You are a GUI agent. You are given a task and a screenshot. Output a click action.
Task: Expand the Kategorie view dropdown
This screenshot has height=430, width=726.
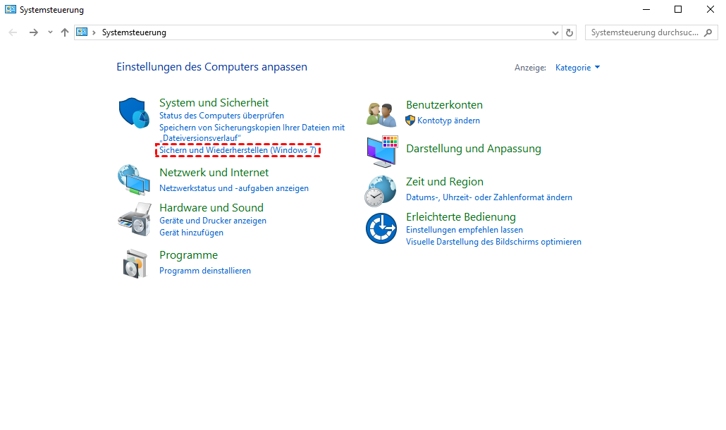coord(578,68)
